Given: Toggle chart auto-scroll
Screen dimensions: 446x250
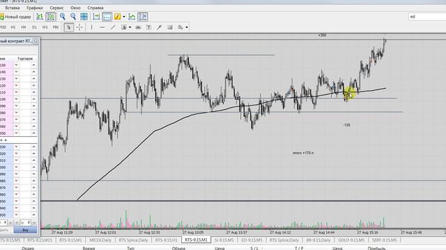Looking at the screenshot, I should (x=96, y=17).
